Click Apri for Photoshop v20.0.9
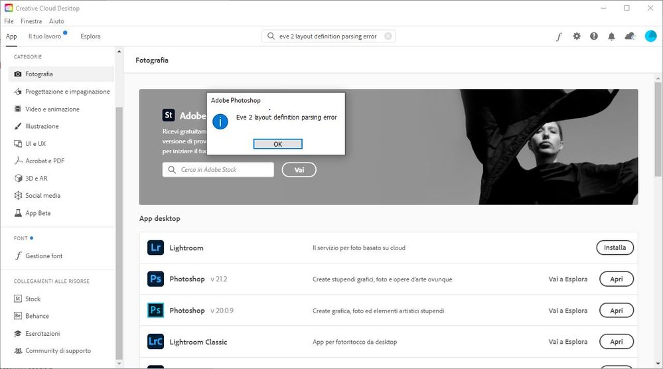Viewport: 663px width, 369px height. pyautogui.click(x=617, y=310)
